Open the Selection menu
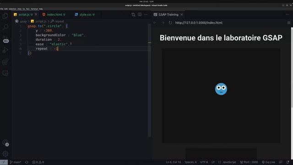This screenshot has height=165, width=293. 12,9
